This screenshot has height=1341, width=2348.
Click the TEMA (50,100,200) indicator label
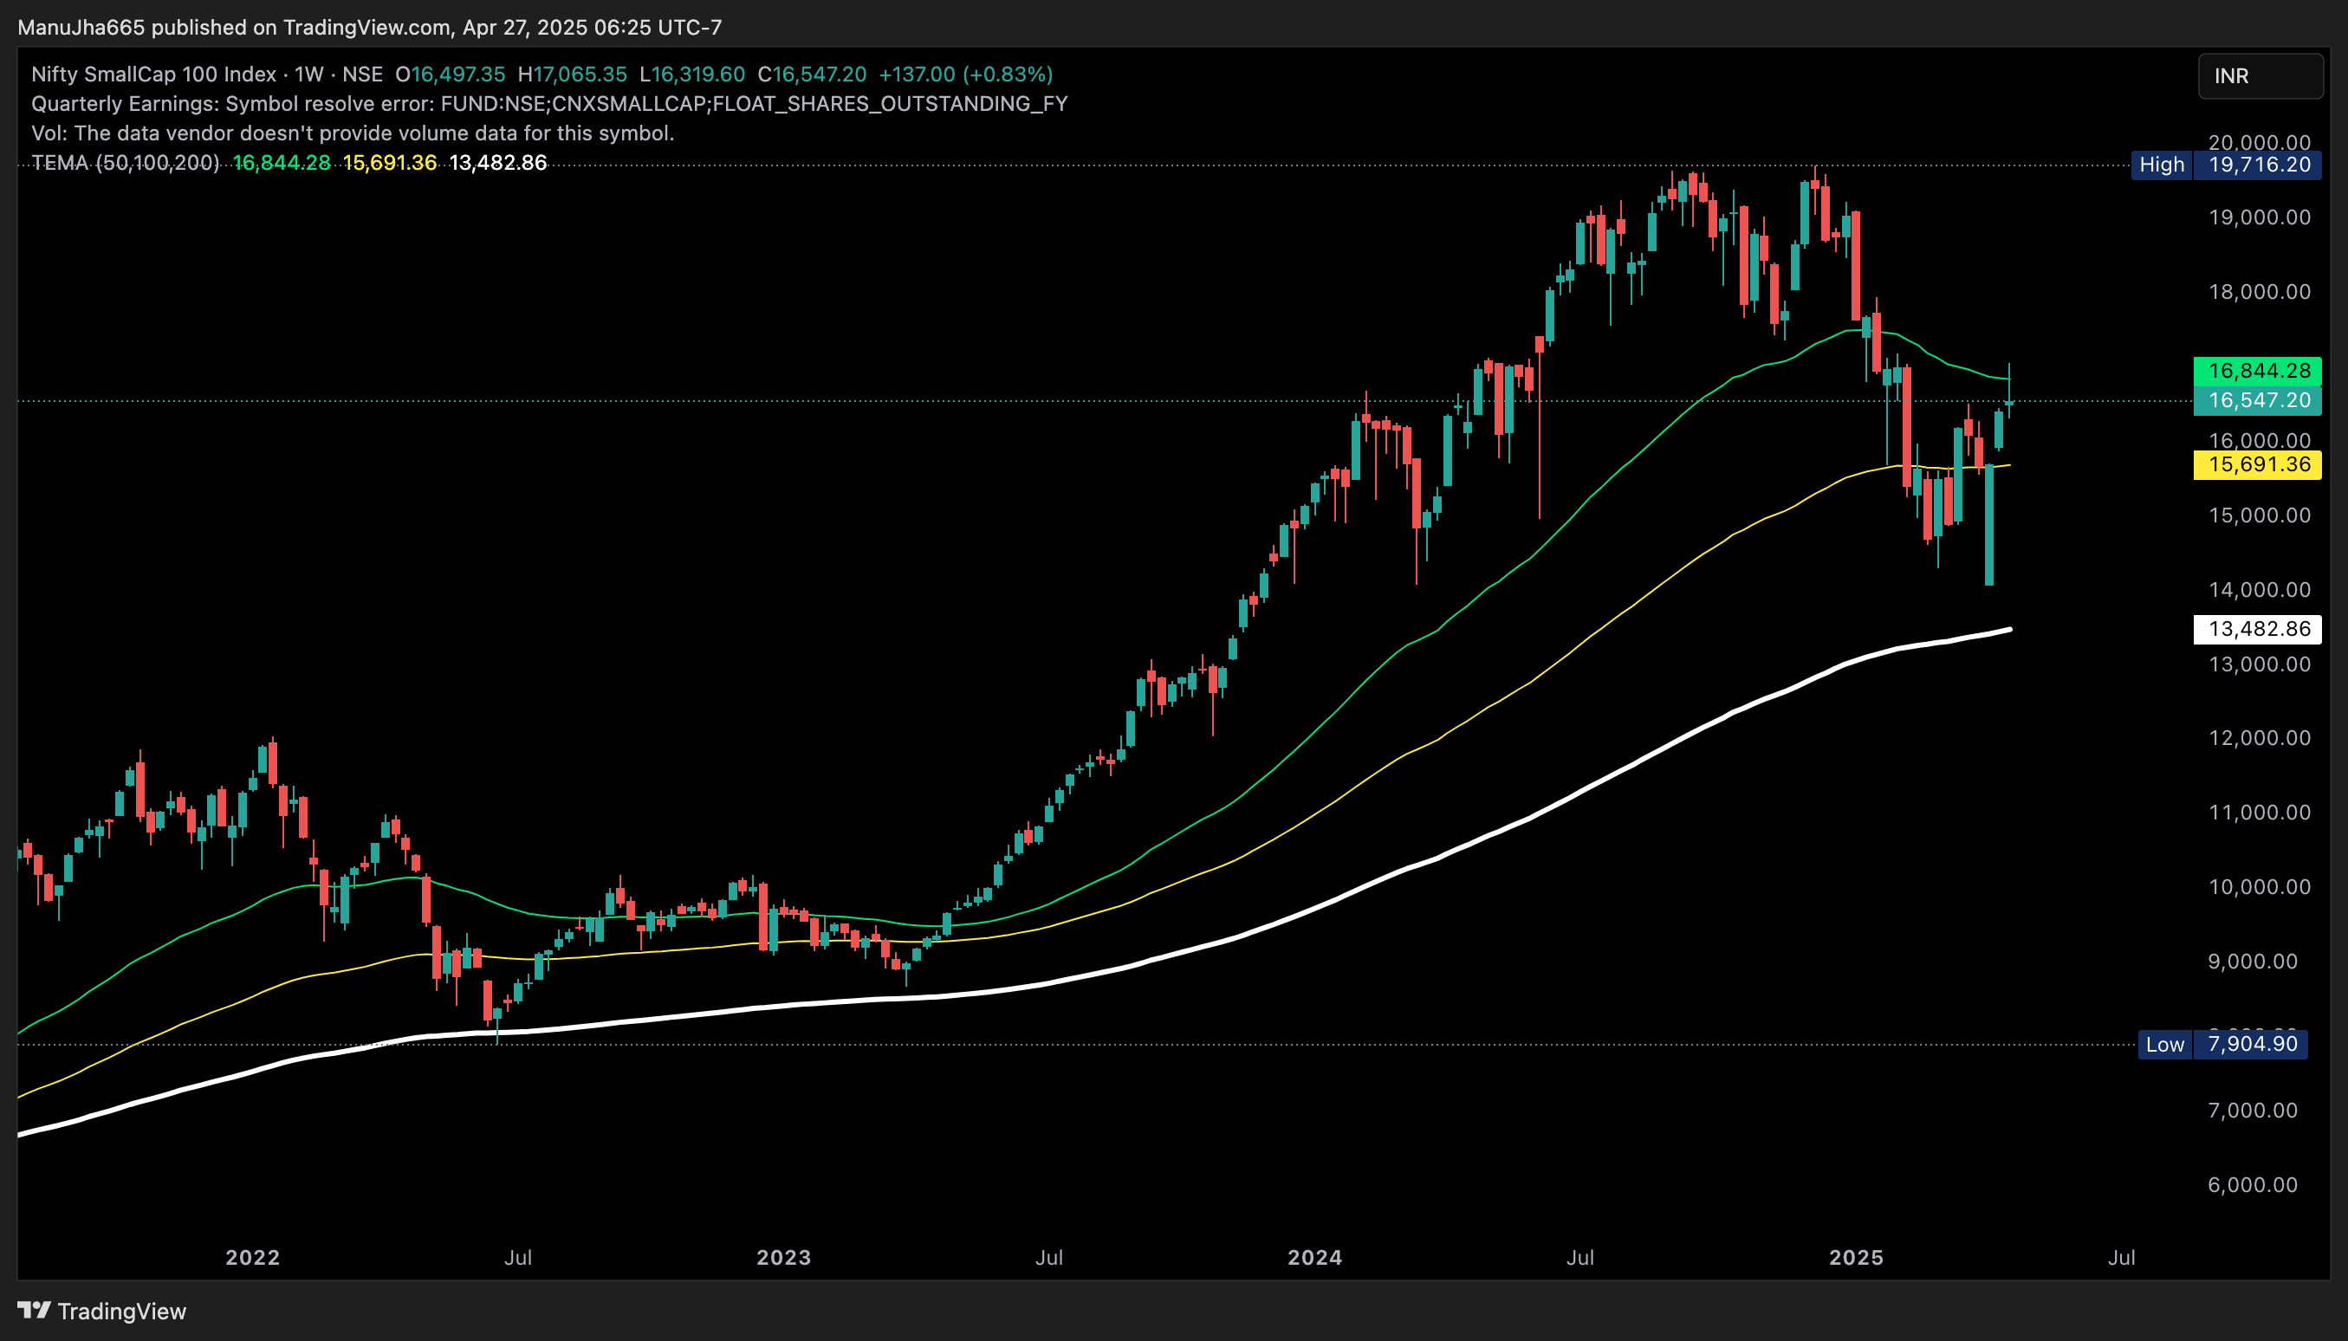(126, 163)
